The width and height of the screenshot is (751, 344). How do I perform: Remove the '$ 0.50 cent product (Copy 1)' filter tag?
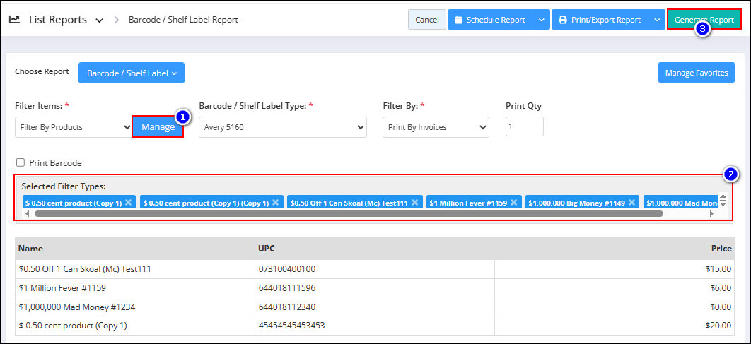pyautogui.click(x=129, y=203)
